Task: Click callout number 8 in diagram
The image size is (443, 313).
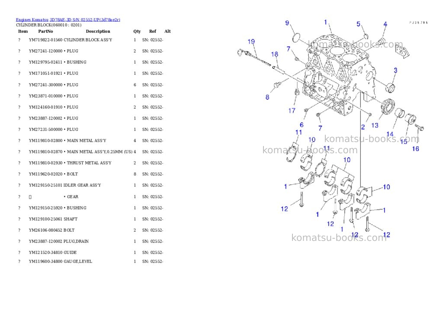Action: [x=267, y=97]
